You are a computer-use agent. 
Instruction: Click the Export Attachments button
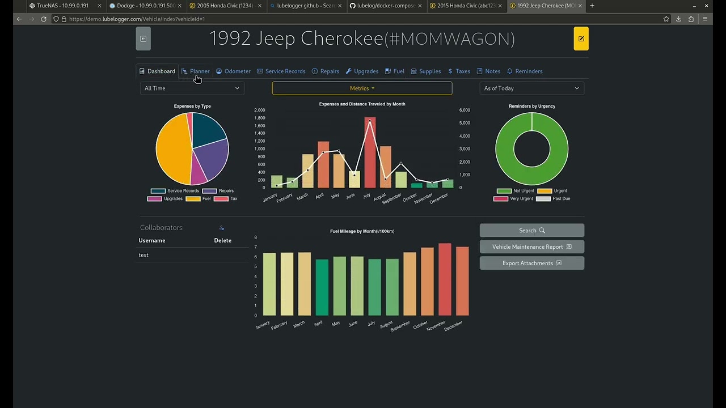(532, 263)
